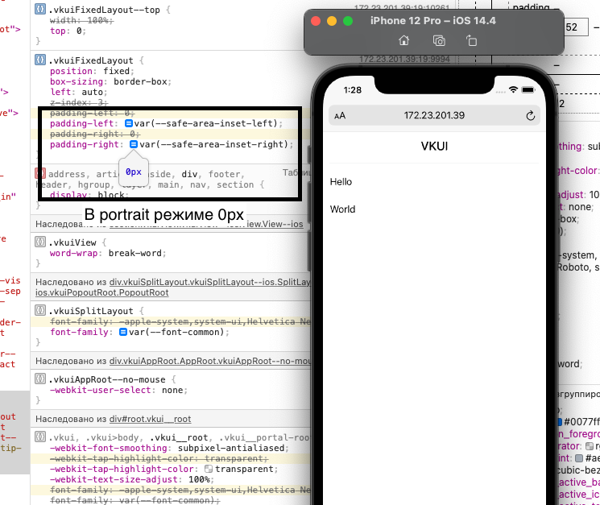Click the rule icon beside .vkuiSplitLayout
600x505 pixels.
(39, 310)
